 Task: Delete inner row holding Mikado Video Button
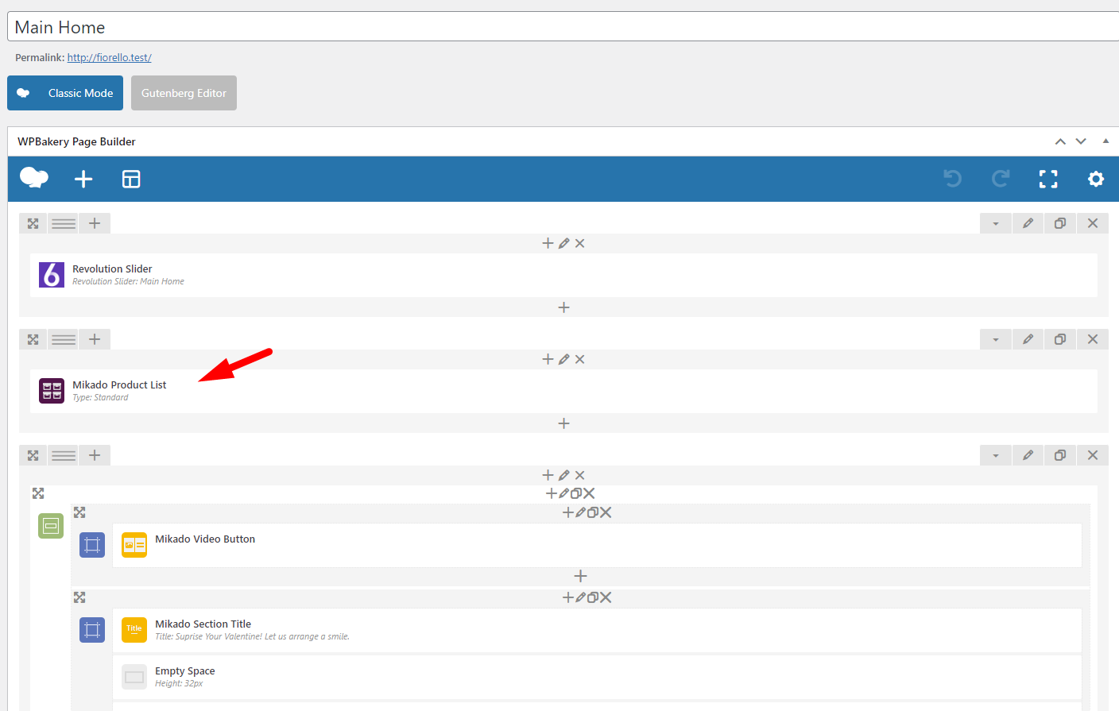[606, 512]
